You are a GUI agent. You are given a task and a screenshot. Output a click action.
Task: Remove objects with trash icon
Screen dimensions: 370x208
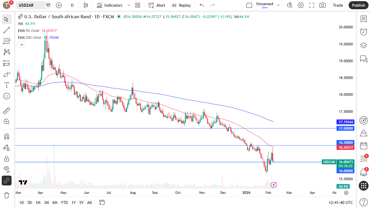[x=6, y=195]
